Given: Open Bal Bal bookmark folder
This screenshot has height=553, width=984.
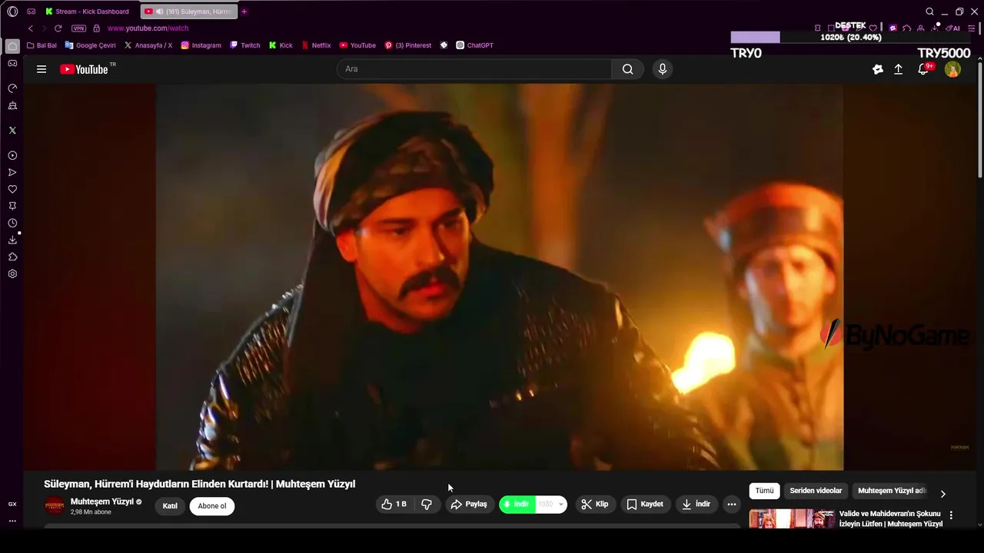Looking at the screenshot, I should tap(42, 45).
